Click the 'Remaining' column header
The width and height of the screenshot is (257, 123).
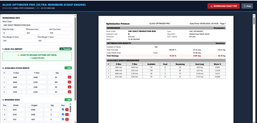(x=180, y=64)
